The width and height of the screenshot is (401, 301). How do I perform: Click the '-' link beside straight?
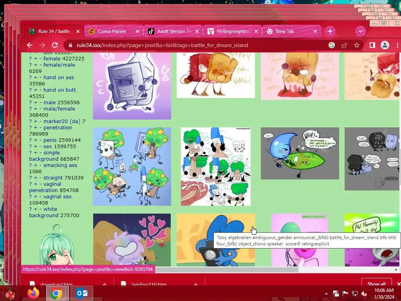pos(40,178)
